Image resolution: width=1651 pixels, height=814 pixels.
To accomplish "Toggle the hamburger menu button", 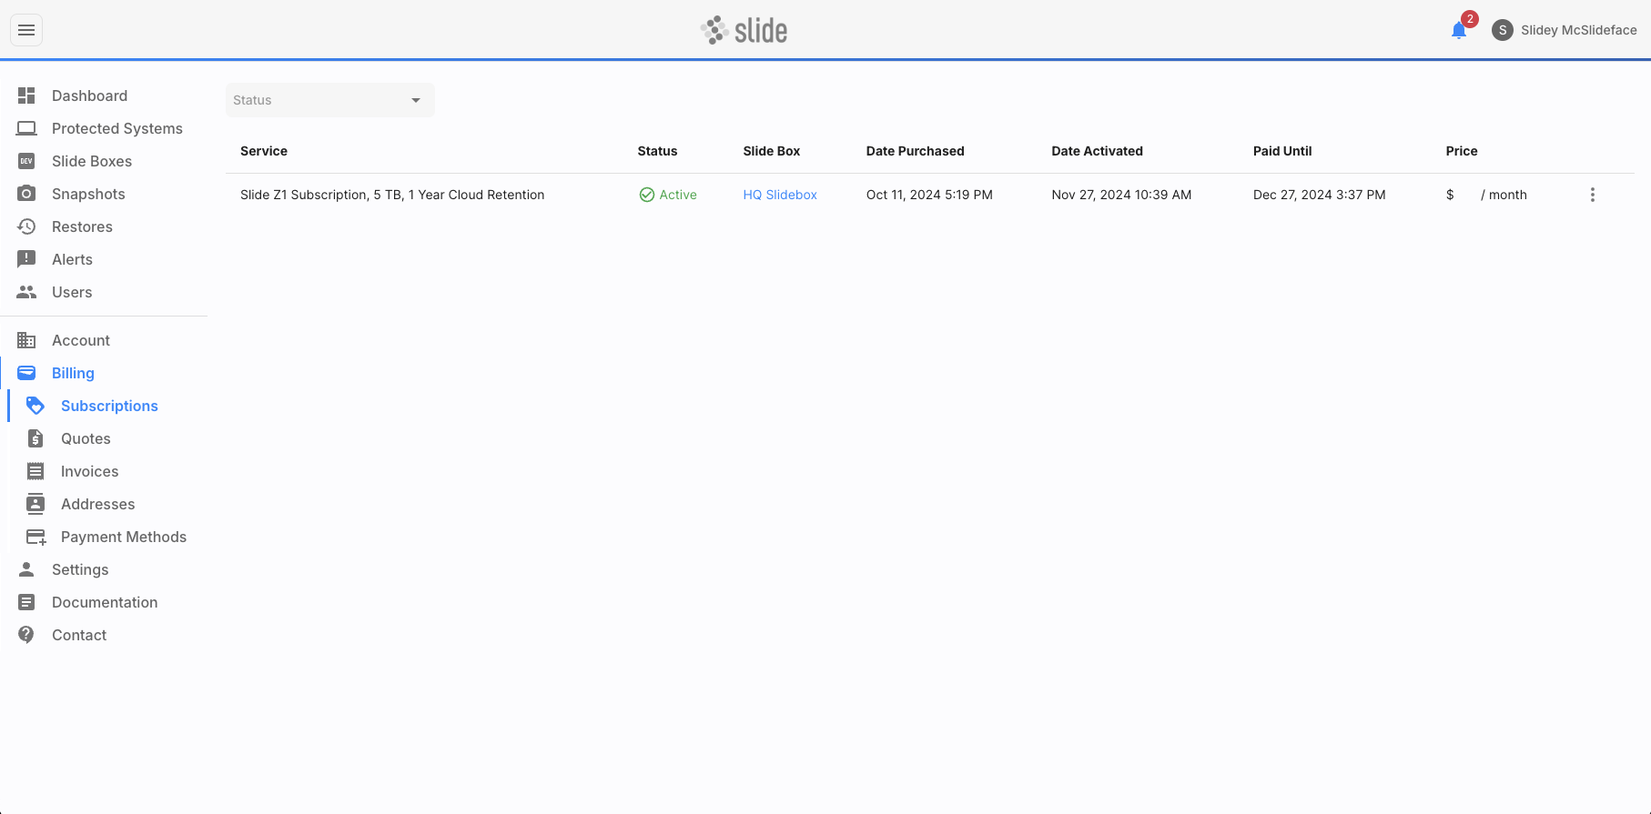I will coord(26,30).
